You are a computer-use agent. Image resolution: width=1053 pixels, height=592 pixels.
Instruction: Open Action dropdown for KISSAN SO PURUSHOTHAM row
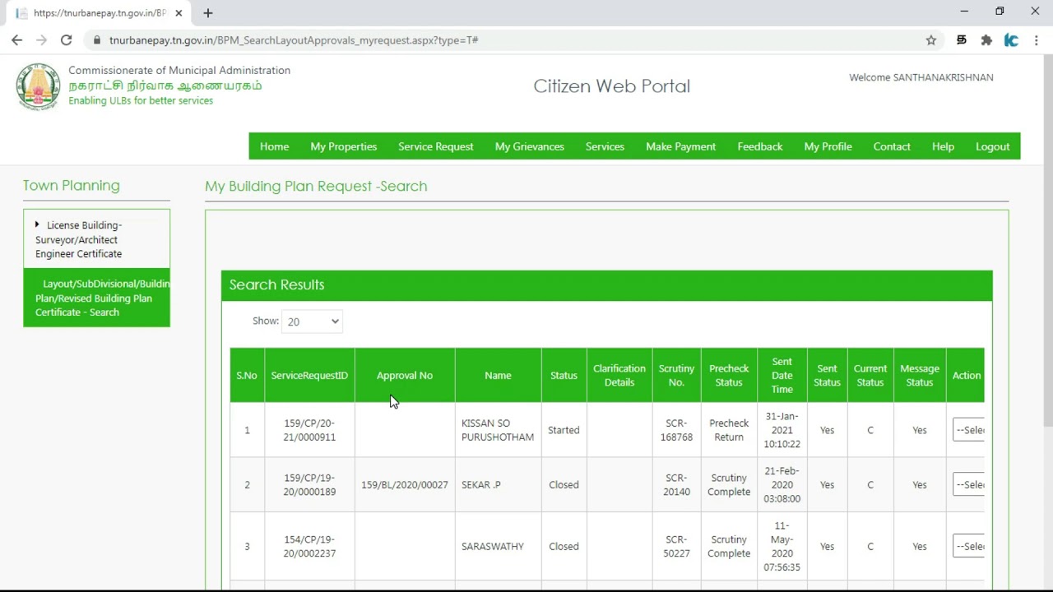[x=968, y=430]
